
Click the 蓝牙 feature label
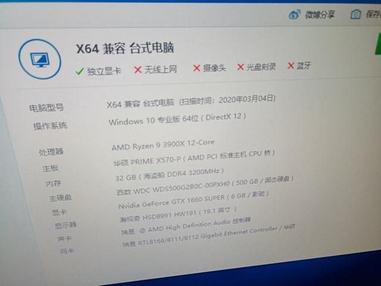tap(304, 65)
